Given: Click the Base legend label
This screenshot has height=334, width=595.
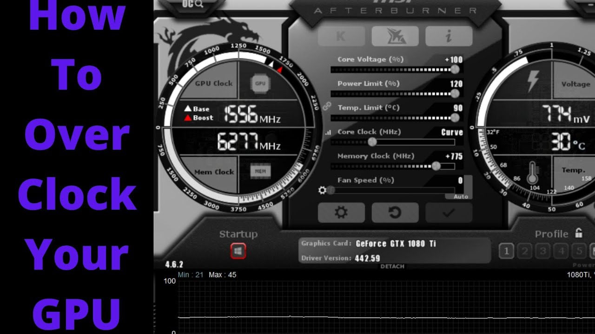Looking at the screenshot, I should pyautogui.click(x=201, y=109).
